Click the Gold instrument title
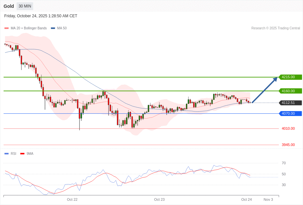The image size is (303, 205). point(9,6)
